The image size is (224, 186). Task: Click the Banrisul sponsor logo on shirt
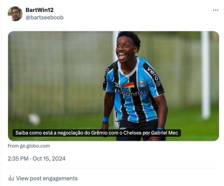pyautogui.click(x=133, y=93)
